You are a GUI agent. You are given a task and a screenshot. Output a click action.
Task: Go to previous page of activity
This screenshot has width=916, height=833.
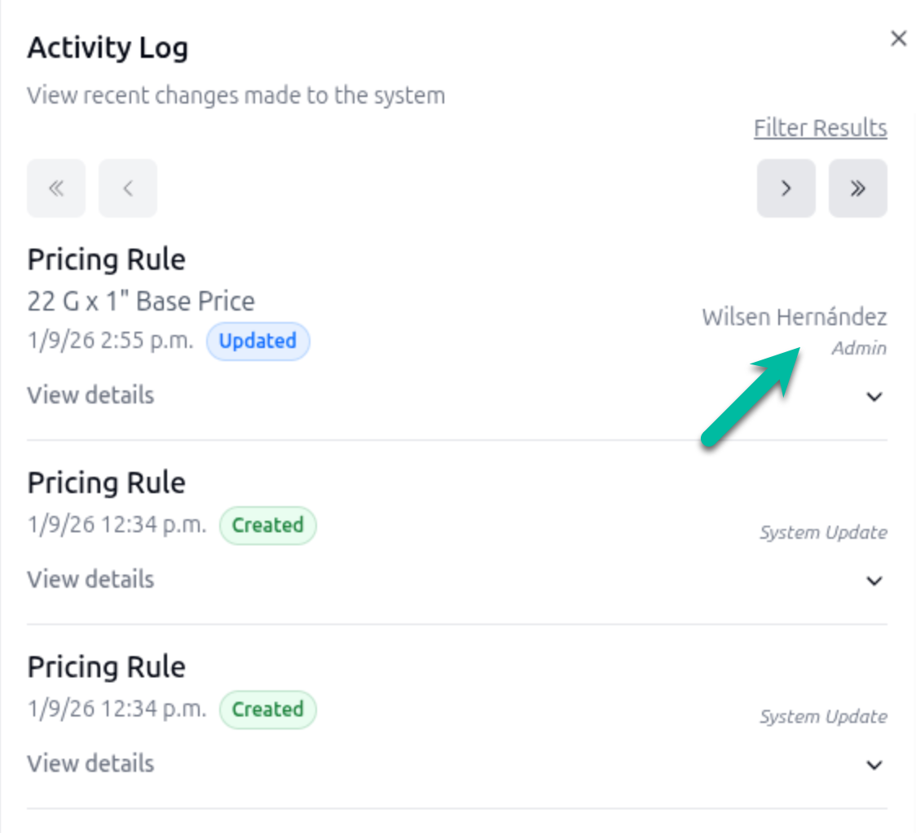tap(128, 188)
